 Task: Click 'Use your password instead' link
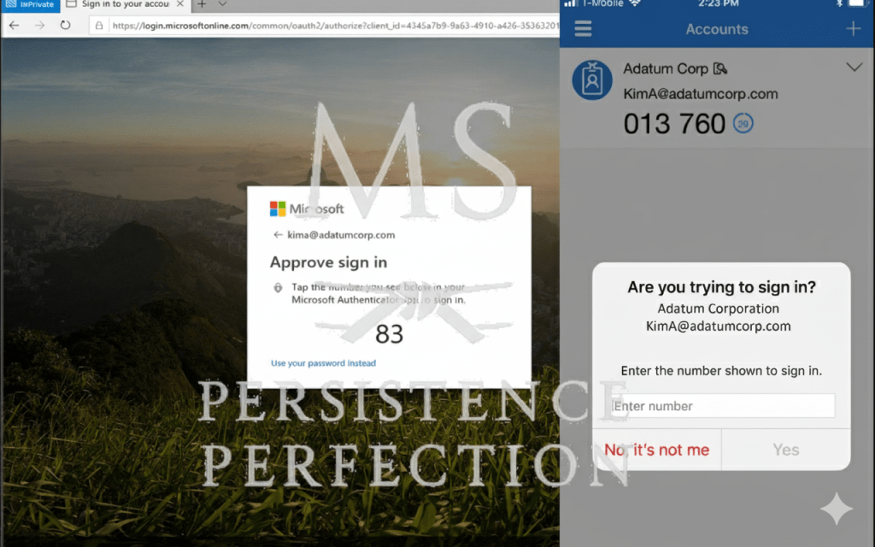point(323,363)
